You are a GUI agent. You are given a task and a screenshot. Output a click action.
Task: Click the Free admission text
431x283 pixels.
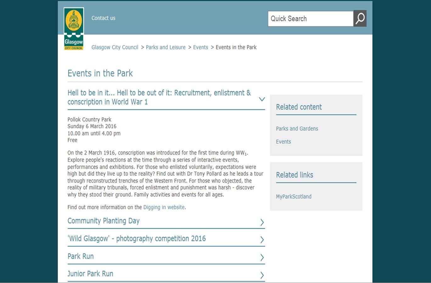(x=72, y=140)
